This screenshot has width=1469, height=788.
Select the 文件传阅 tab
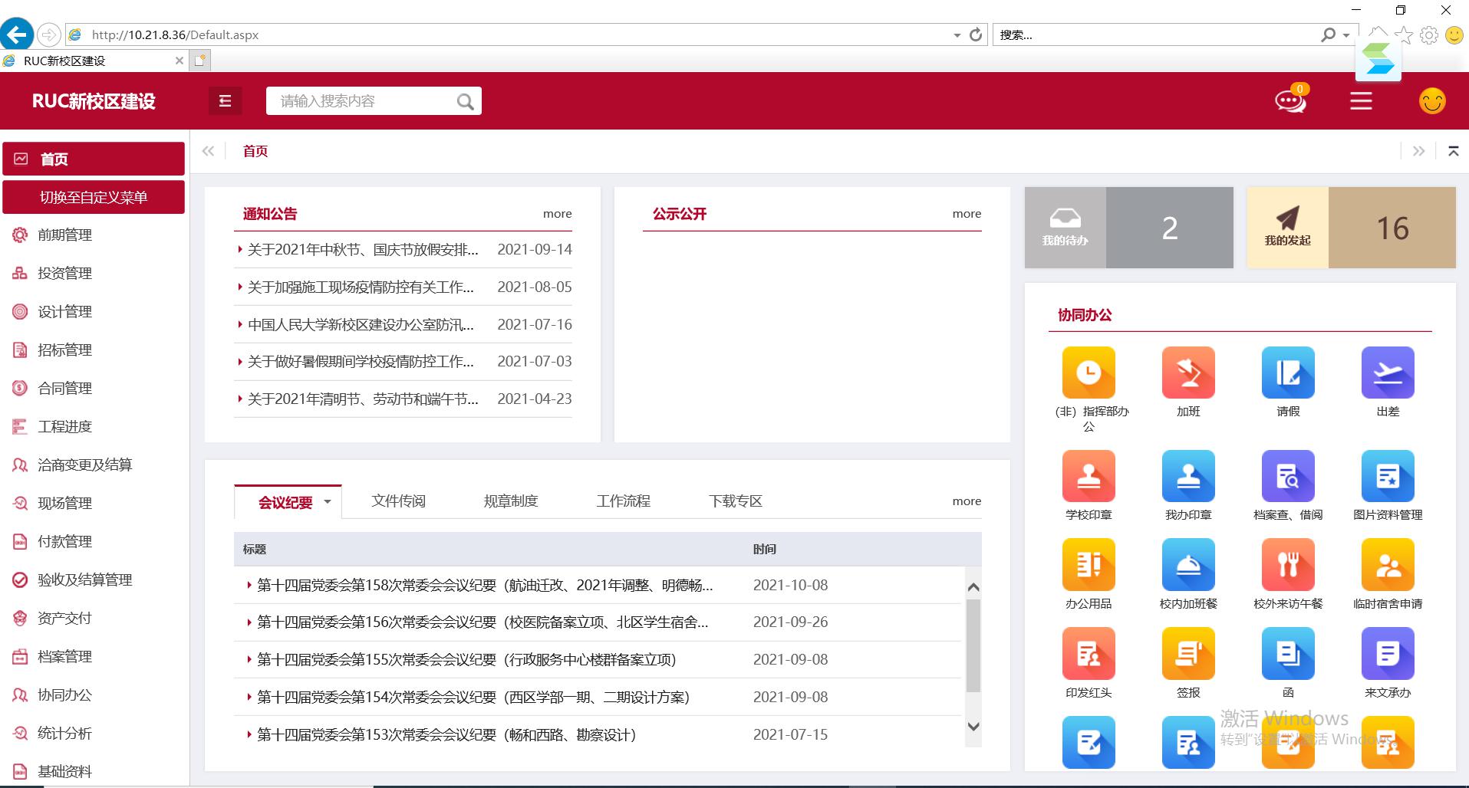pyautogui.click(x=398, y=501)
